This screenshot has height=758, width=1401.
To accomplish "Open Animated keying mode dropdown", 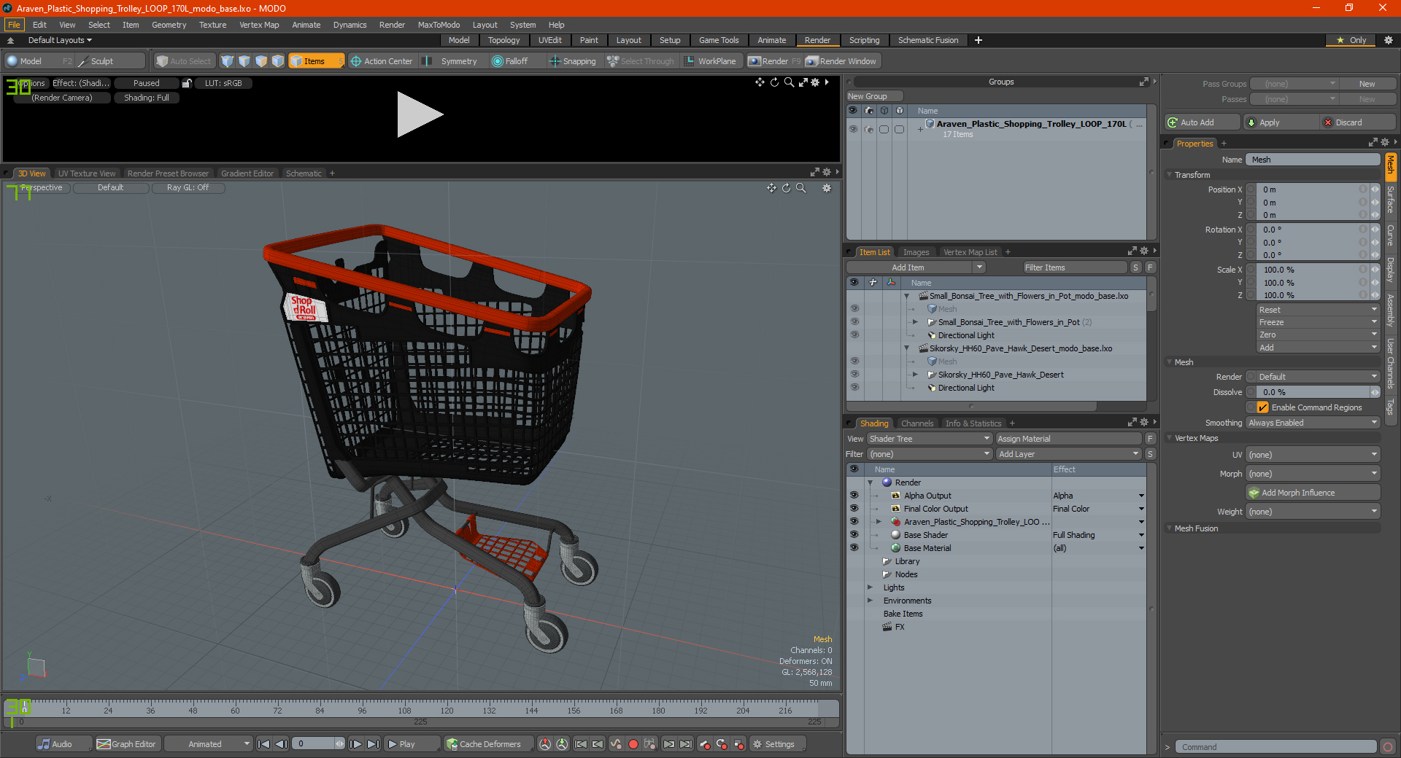I will point(209,744).
